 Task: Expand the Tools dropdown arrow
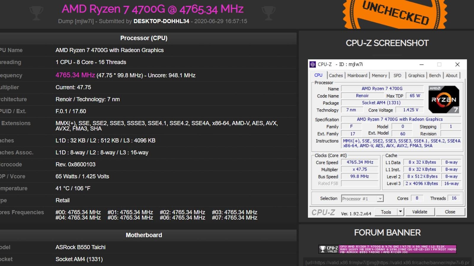400,212
